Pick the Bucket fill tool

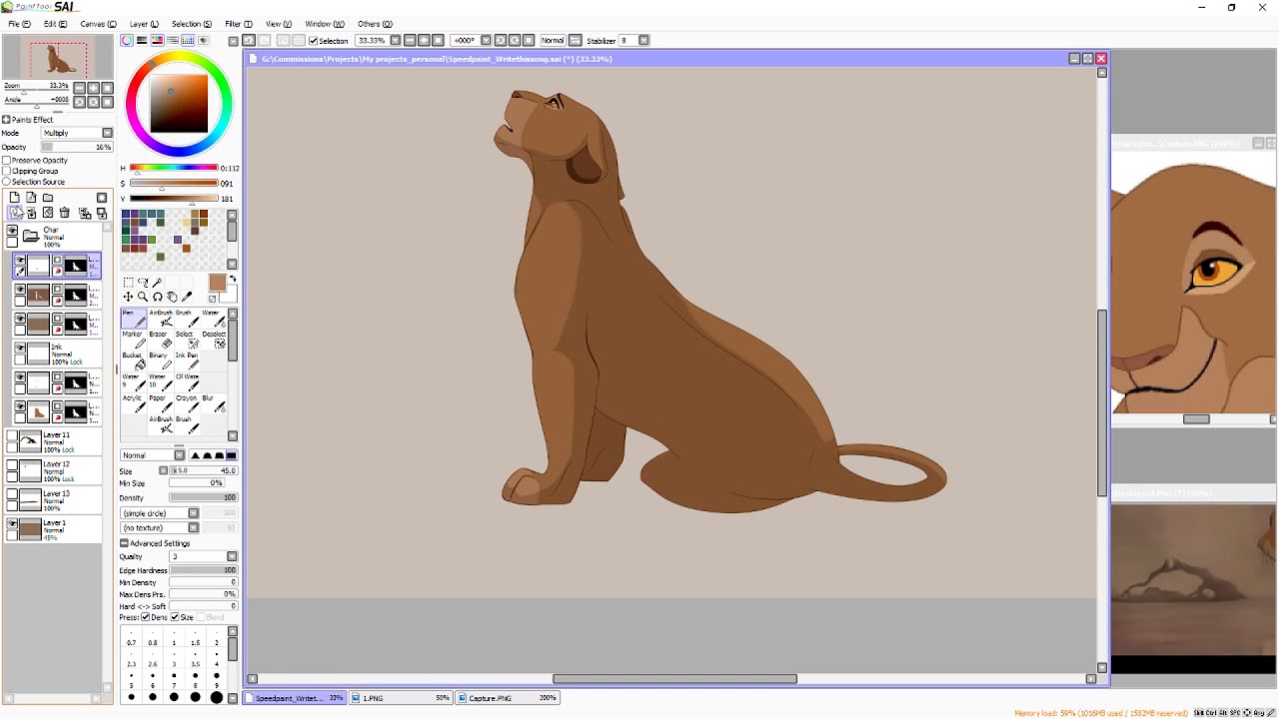[x=134, y=360]
